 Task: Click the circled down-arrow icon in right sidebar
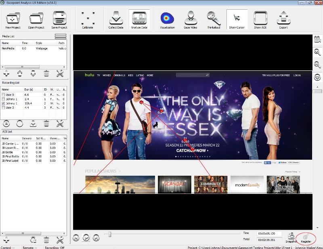coord(317,77)
